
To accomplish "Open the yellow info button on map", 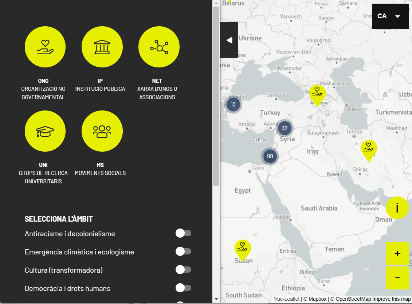I will point(397,208).
